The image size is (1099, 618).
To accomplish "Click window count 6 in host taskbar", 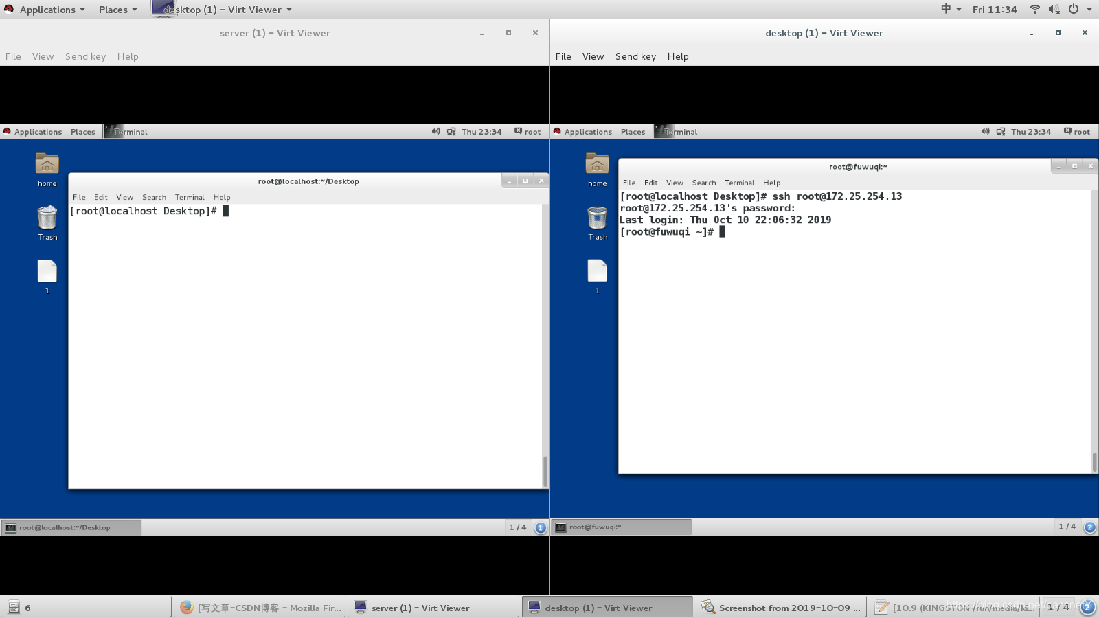I will [x=27, y=608].
